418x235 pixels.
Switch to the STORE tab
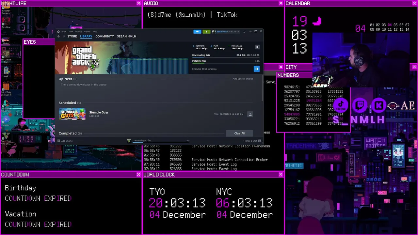click(72, 36)
